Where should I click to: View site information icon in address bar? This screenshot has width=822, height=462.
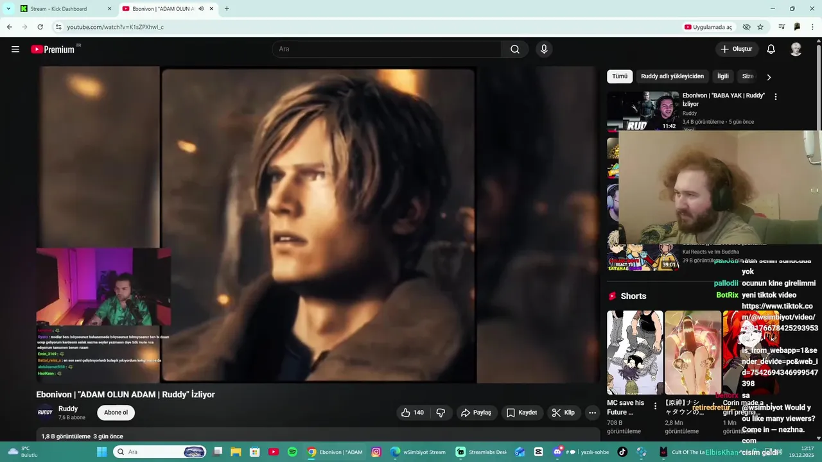58,27
